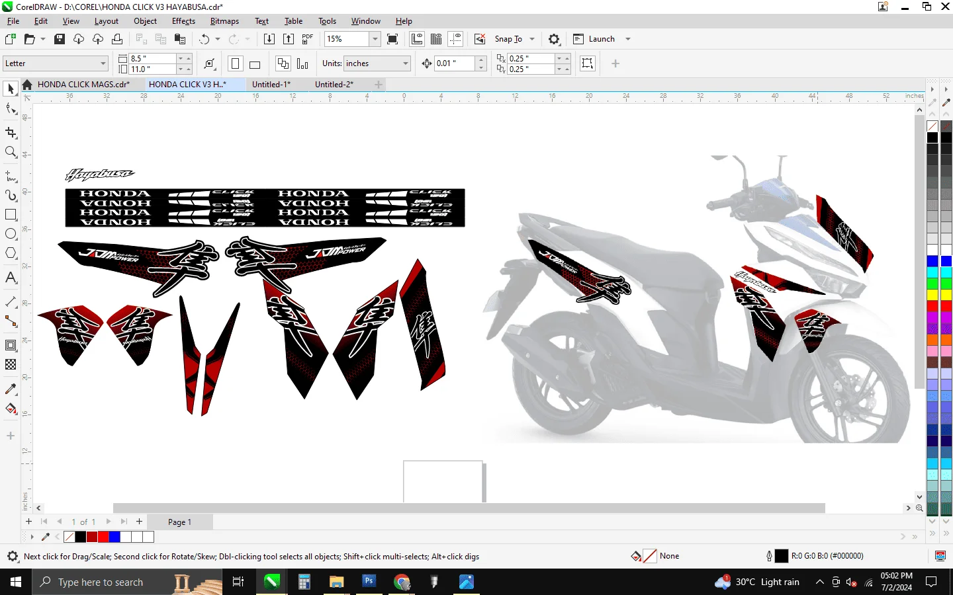This screenshot has height=595, width=953.
Task: Add a page after the current page
Action: pos(139,522)
